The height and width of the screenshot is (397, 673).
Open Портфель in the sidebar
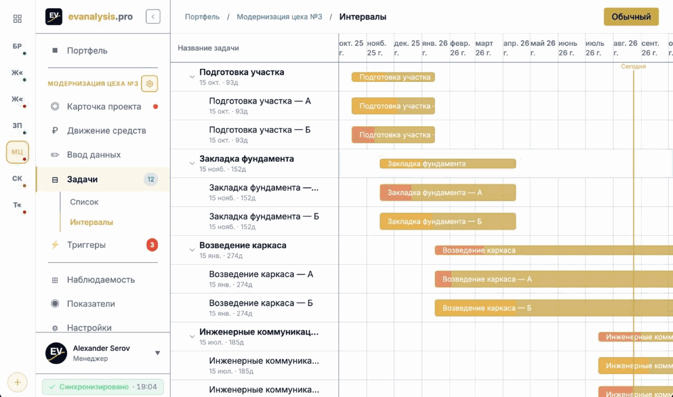(103, 50)
